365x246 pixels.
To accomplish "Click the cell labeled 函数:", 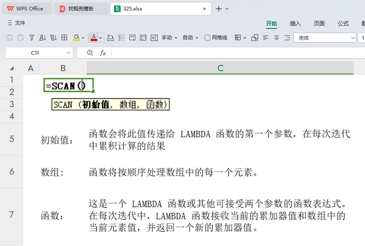I will click(52, 216).
